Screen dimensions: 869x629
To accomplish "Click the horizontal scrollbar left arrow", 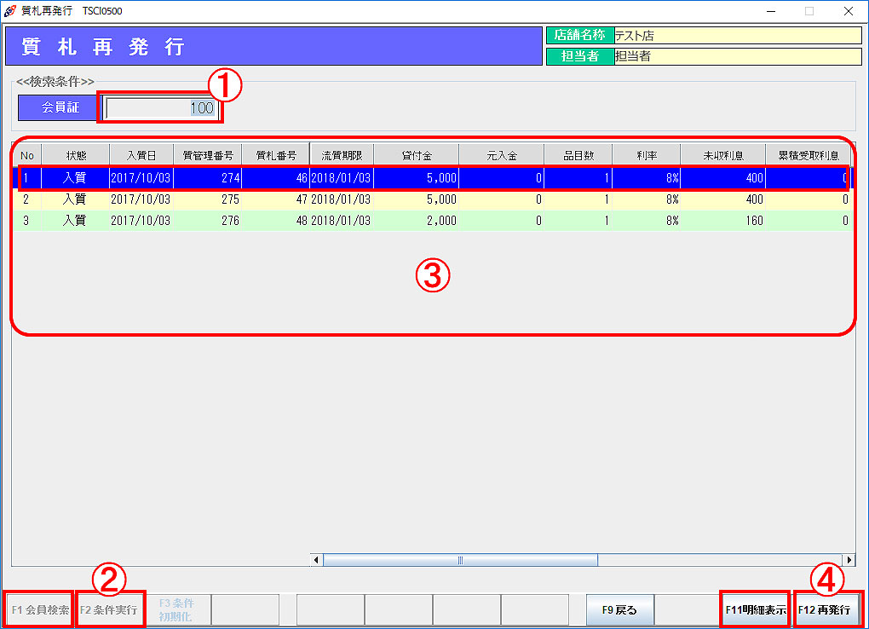I will [317, 560].
